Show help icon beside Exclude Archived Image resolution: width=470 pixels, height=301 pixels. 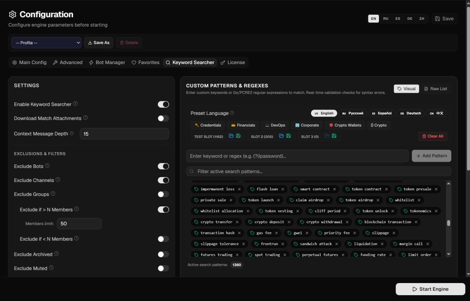[56, 254]
